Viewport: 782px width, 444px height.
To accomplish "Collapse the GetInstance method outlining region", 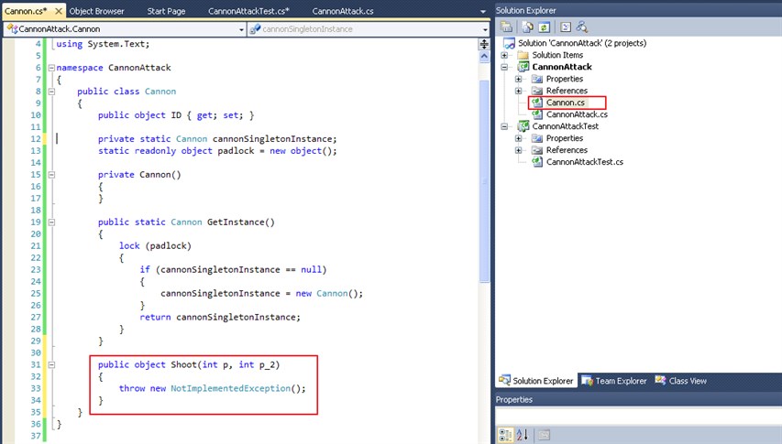I will pos(50,222).
